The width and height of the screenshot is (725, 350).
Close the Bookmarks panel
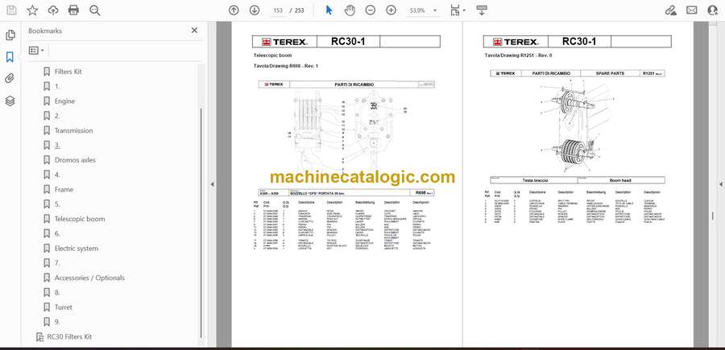[x=194, y=31]
